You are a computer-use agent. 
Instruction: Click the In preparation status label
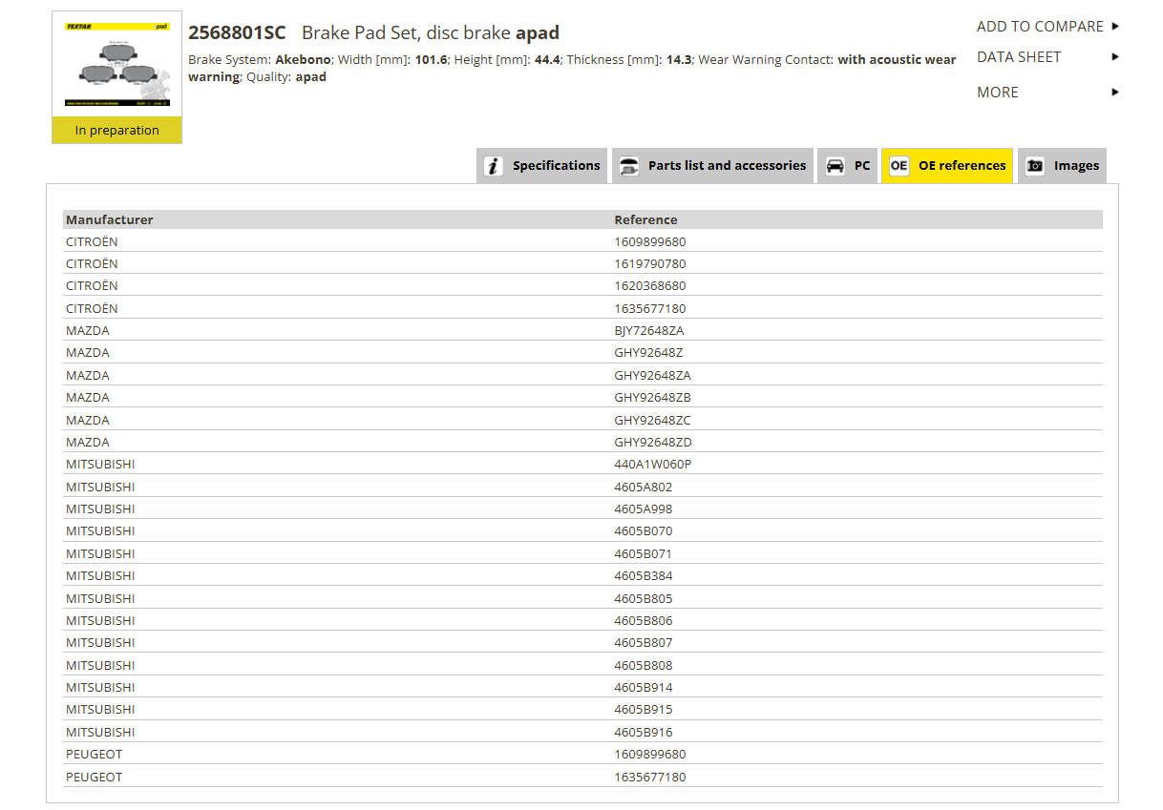[117, 131]
